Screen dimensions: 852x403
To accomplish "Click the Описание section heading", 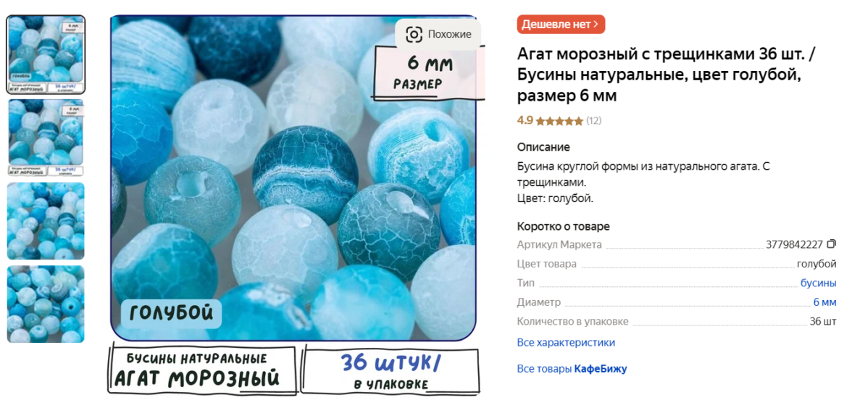I will tap(543, 147).
